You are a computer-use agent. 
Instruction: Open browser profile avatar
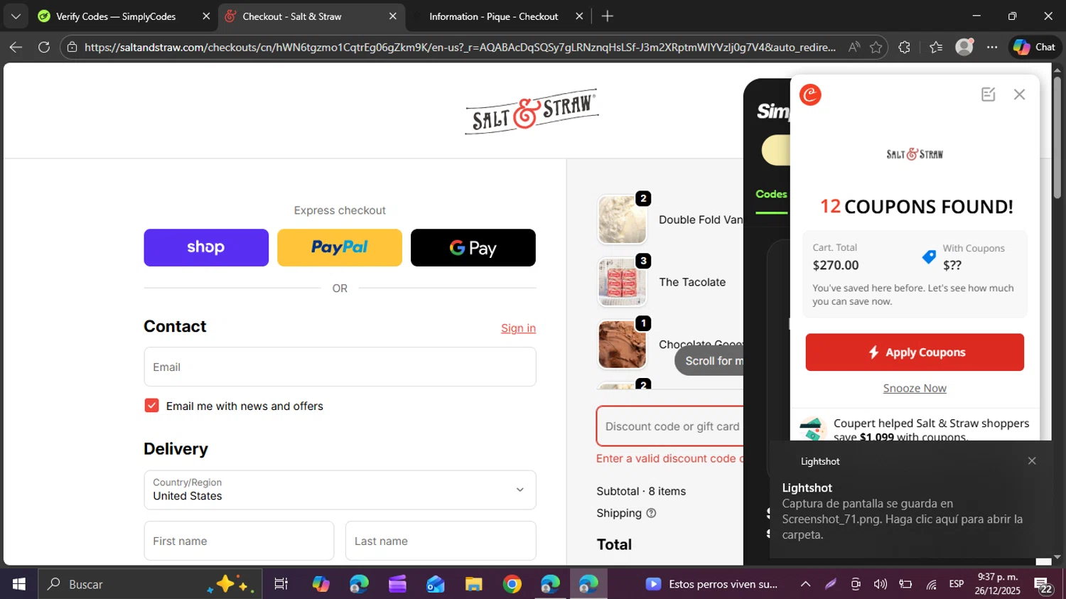click(x=964, y=47)
